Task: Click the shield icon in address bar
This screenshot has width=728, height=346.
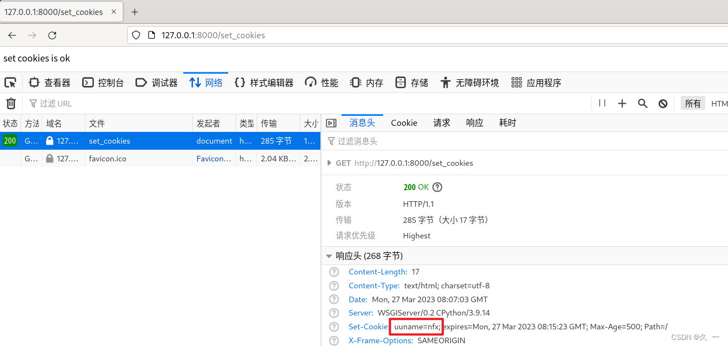Action: 135,34
